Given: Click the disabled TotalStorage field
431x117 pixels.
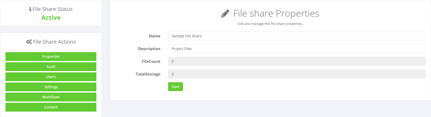Looking at the screenshot, I should coord(297,74).
